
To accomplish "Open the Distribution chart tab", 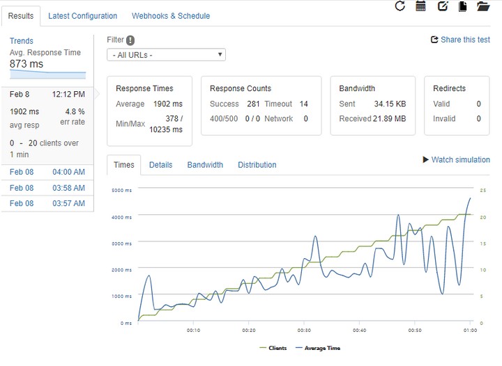I will point(257,165).
